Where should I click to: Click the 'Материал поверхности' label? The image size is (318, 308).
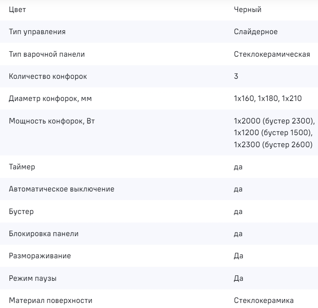tap(51, 300)
